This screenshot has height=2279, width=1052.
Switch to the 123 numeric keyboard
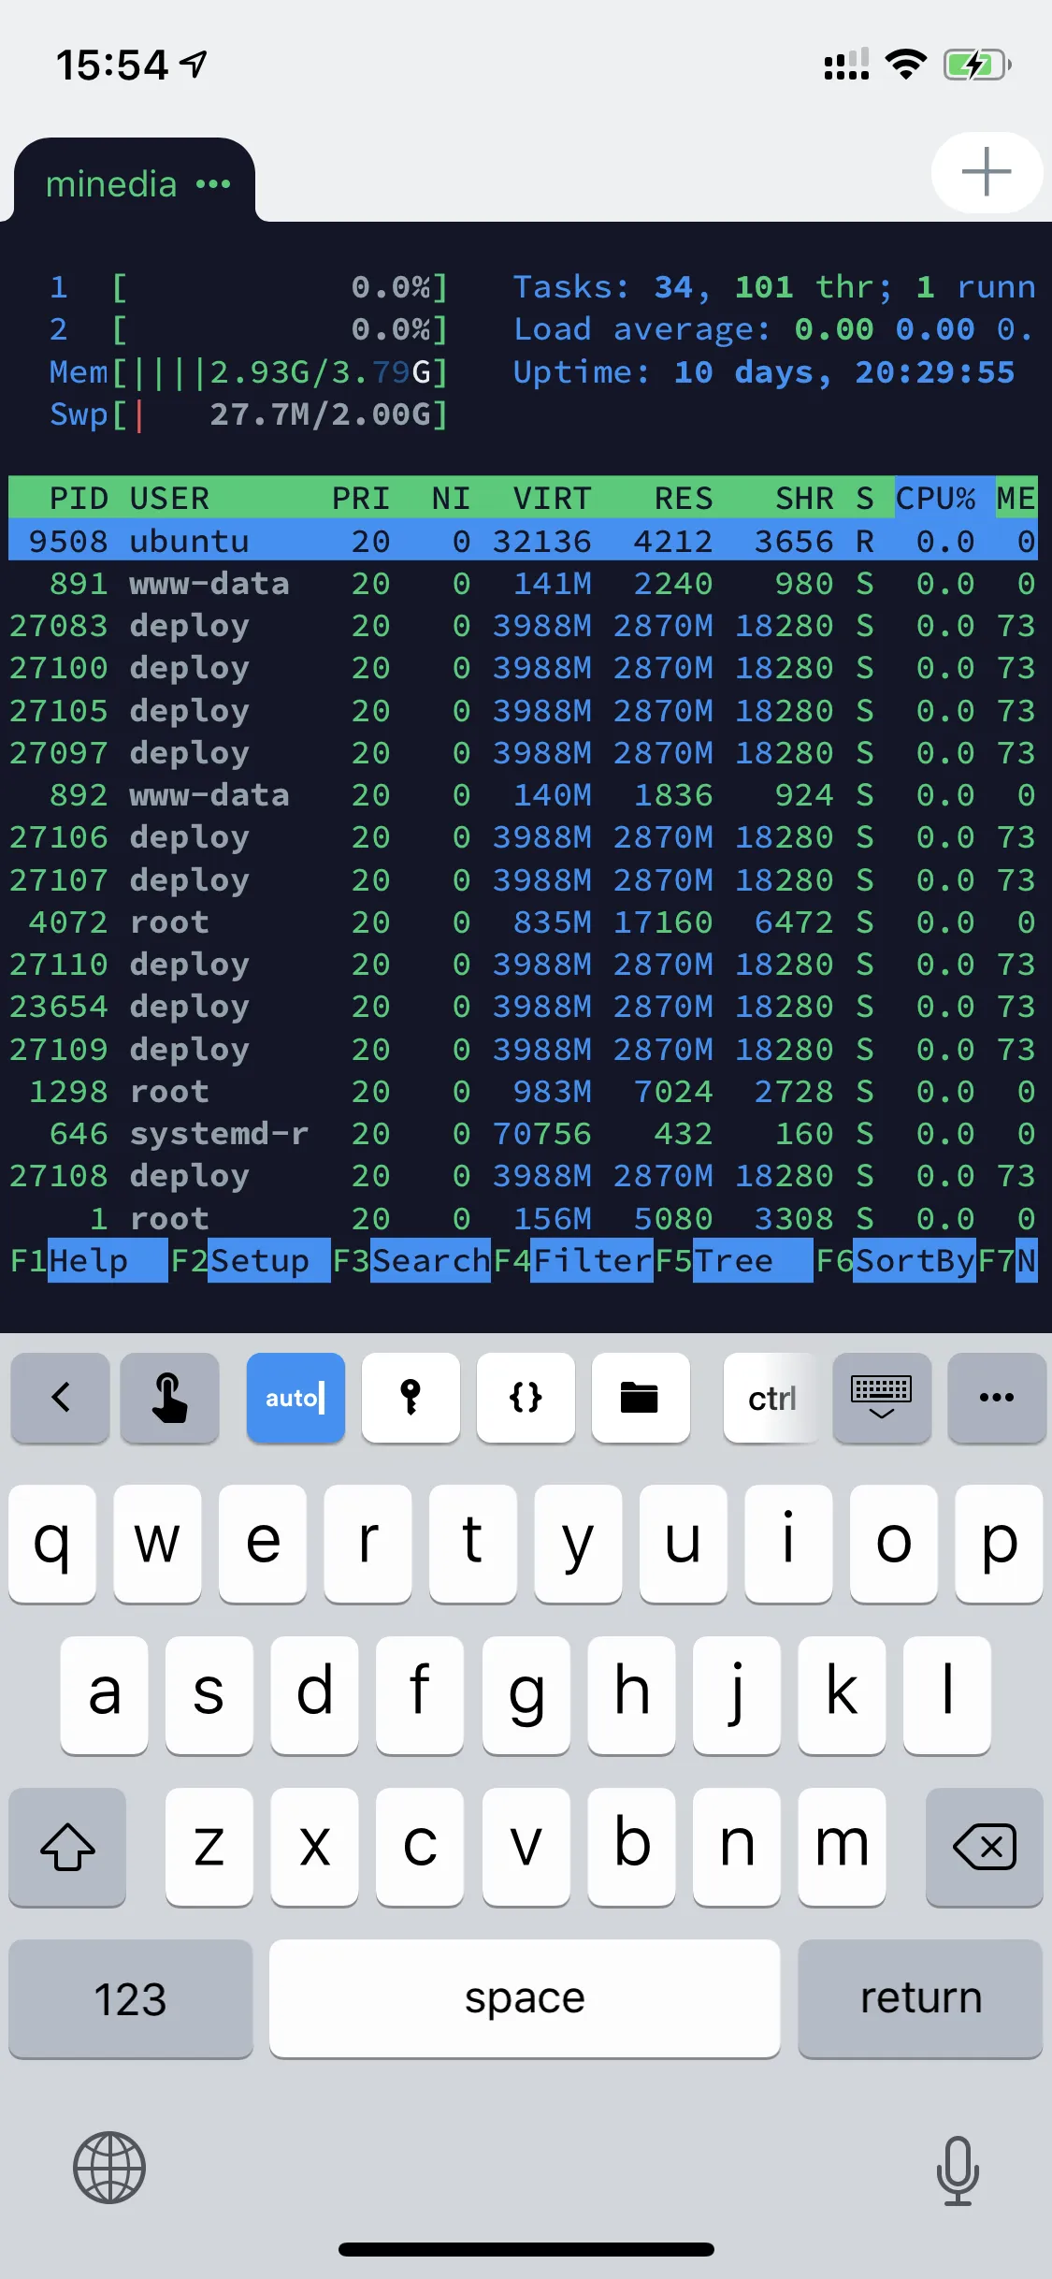pos(130,1998)
